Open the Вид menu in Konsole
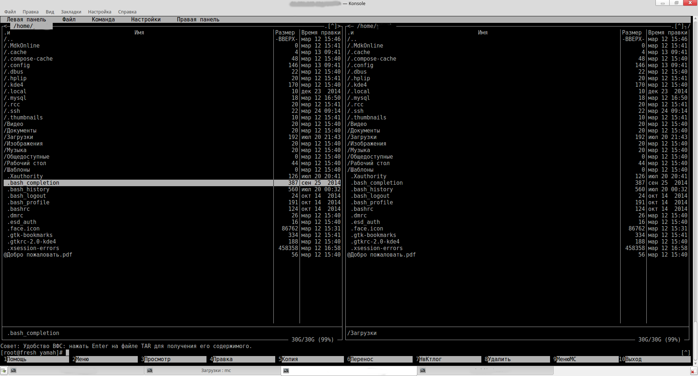The width and height of the screenshot is (698, 376). [x=50, y=12]
